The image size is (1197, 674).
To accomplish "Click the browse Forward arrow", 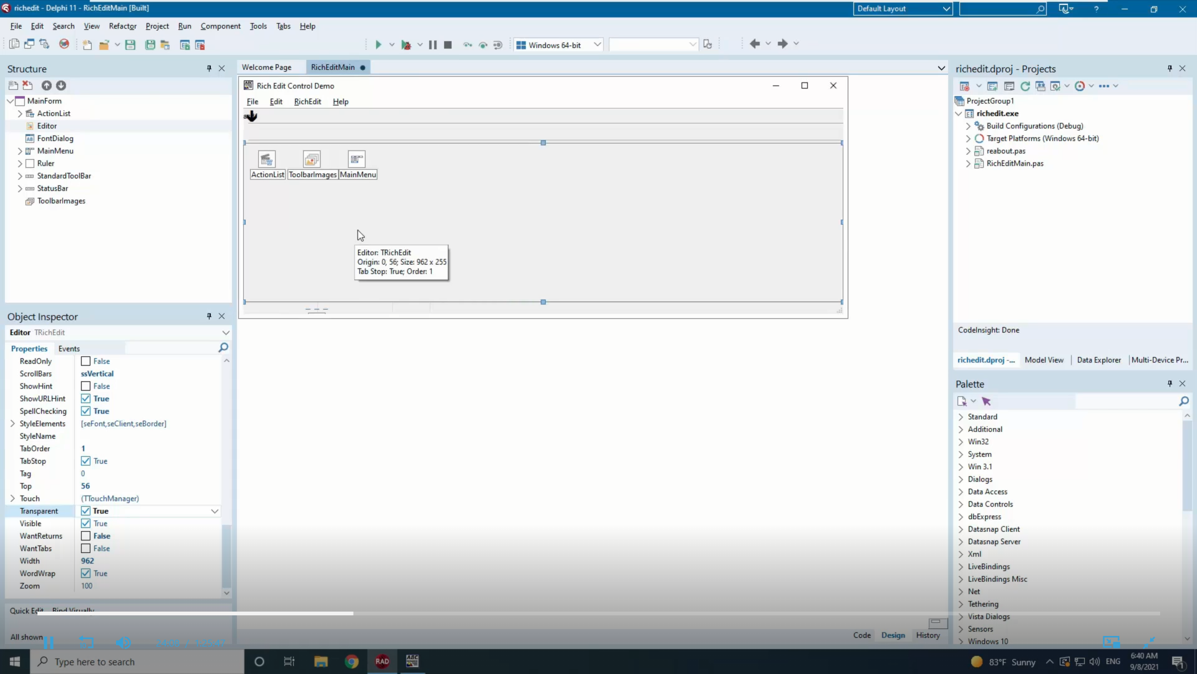I will 782,44.
